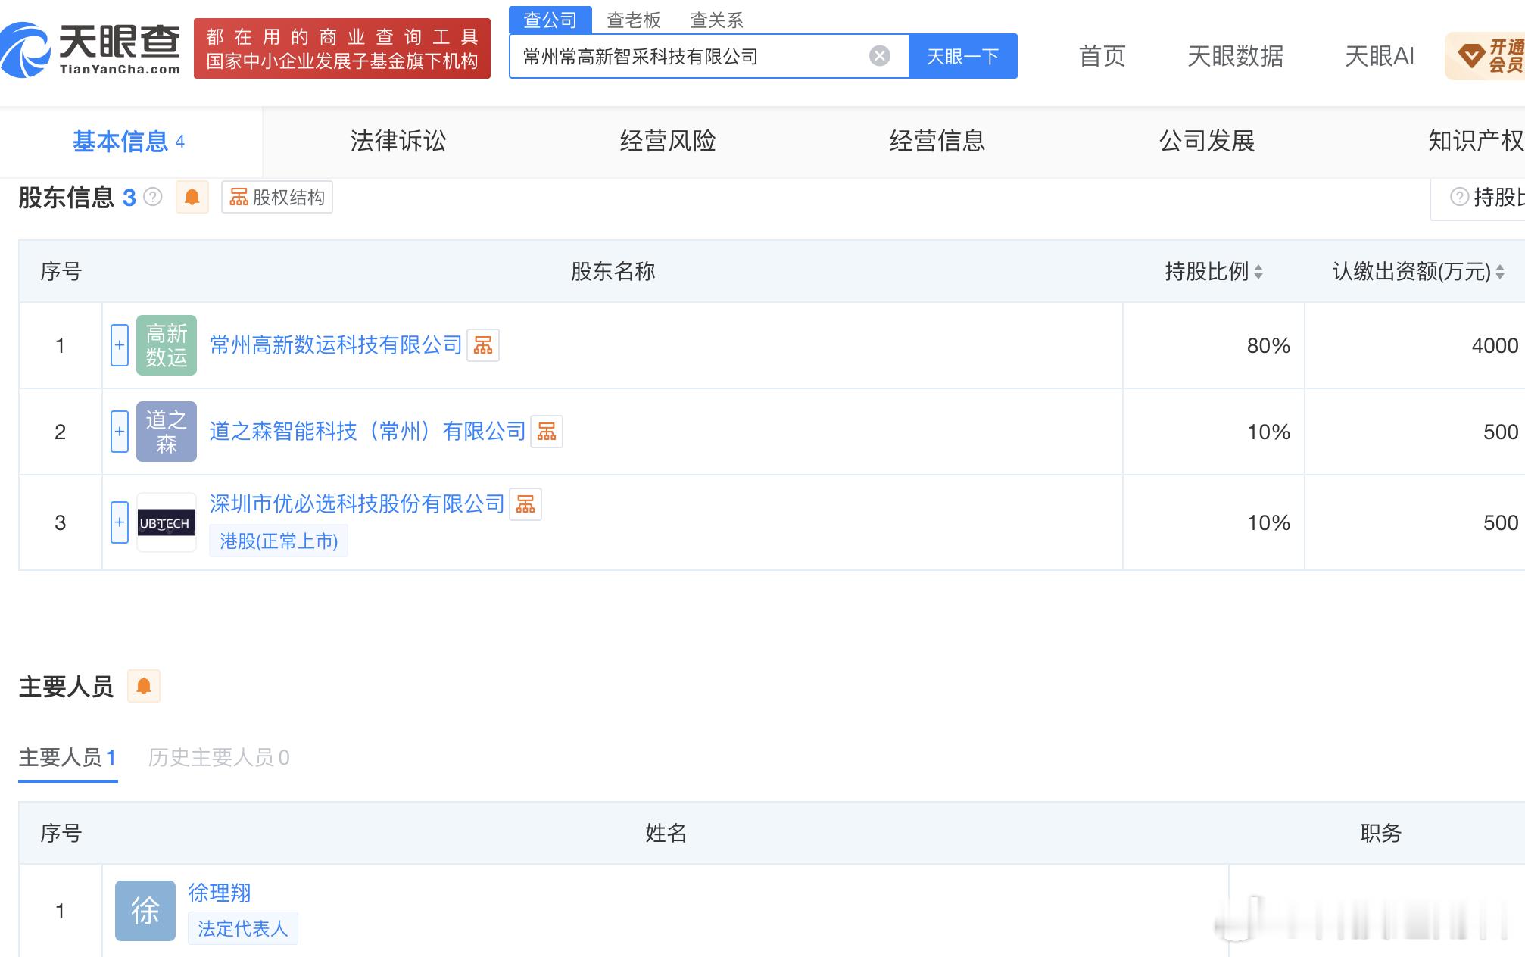
Task: Click the TianYanCha logo
Action: (x=91, y=49)
